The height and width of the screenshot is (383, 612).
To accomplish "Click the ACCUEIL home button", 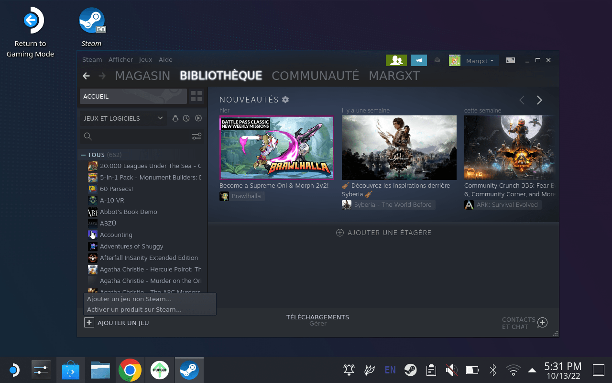I will (133, 96).
